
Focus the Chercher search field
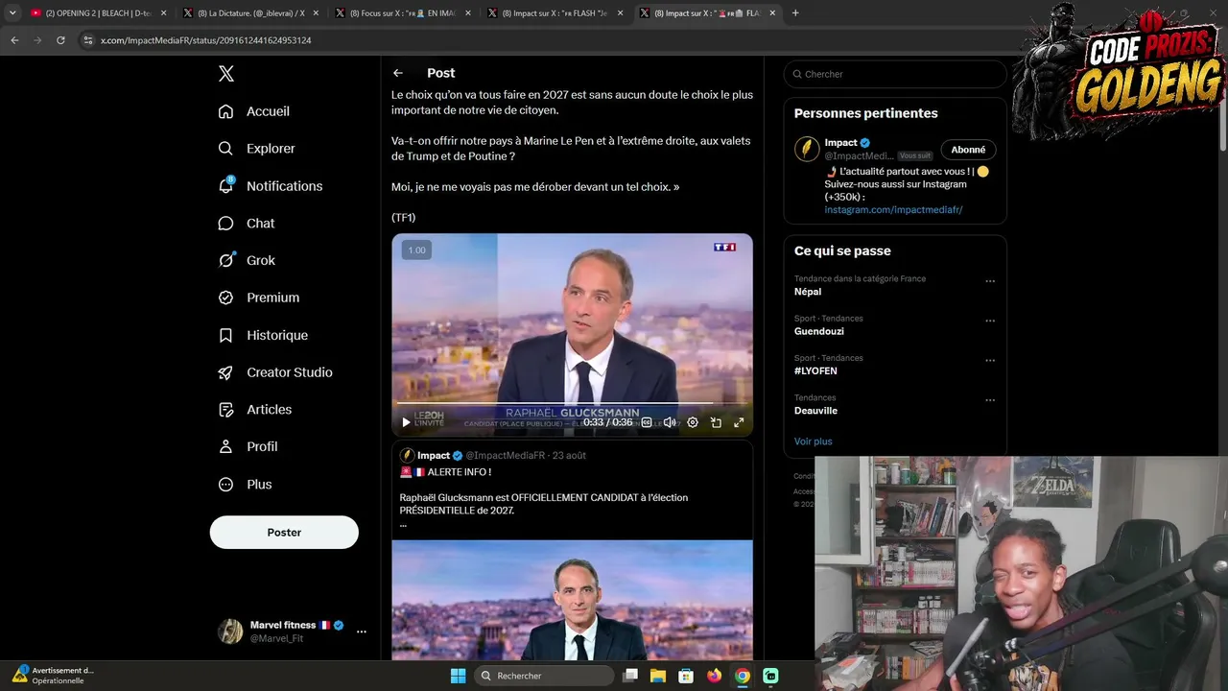[x=895, y=74]
